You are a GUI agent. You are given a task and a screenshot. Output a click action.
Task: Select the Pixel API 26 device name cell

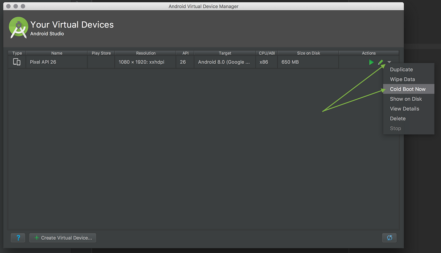57,62
